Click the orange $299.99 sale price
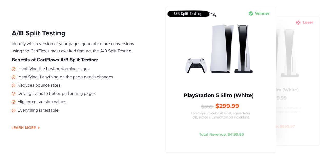The width and height of the screenshot is (327, 157). (x=227, y=106)
